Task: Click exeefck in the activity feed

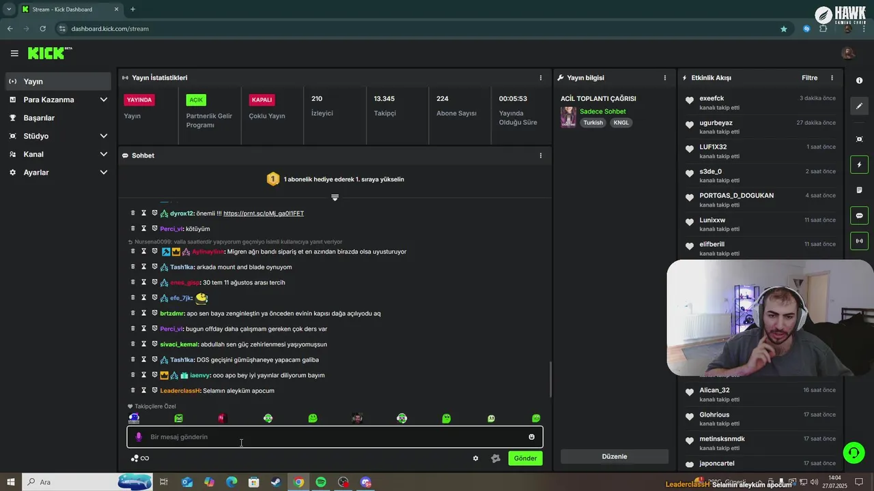Action: [711, 98]
